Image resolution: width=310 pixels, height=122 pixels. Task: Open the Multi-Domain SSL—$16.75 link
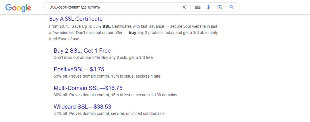click(88, 88)
